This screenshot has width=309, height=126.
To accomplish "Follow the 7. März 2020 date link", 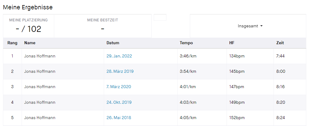I will (x=119, y=87).
